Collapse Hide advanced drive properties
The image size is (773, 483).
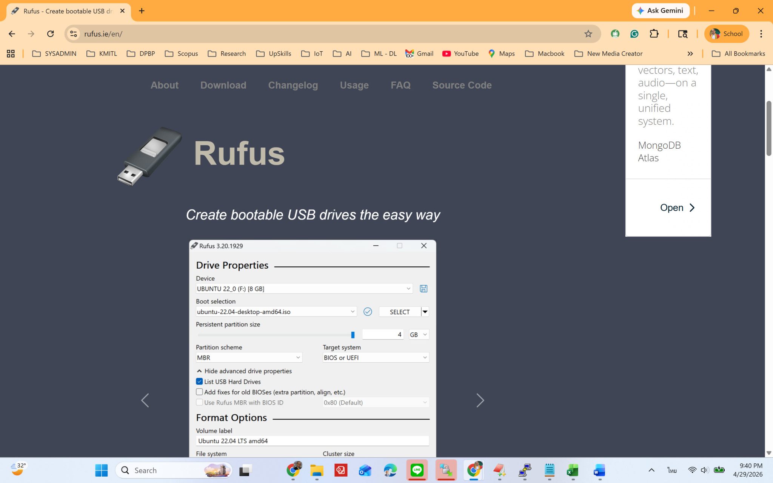(x=244, y=371)
